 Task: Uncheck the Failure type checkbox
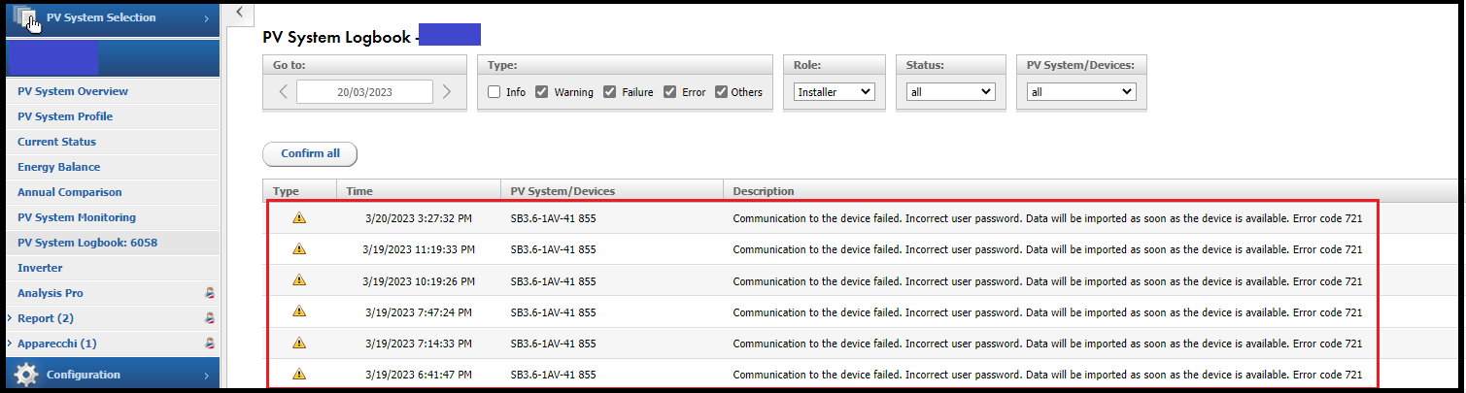tap(609, 92)
